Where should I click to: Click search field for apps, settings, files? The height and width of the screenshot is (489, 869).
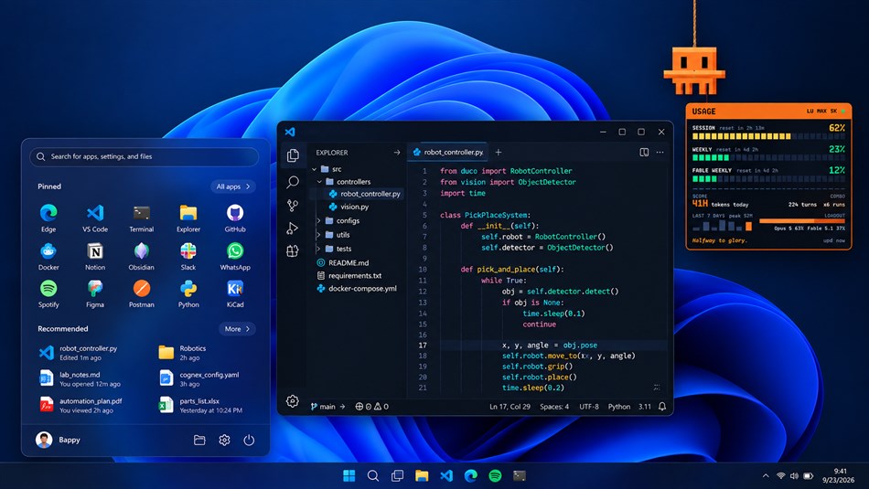[x=145, y=156]
